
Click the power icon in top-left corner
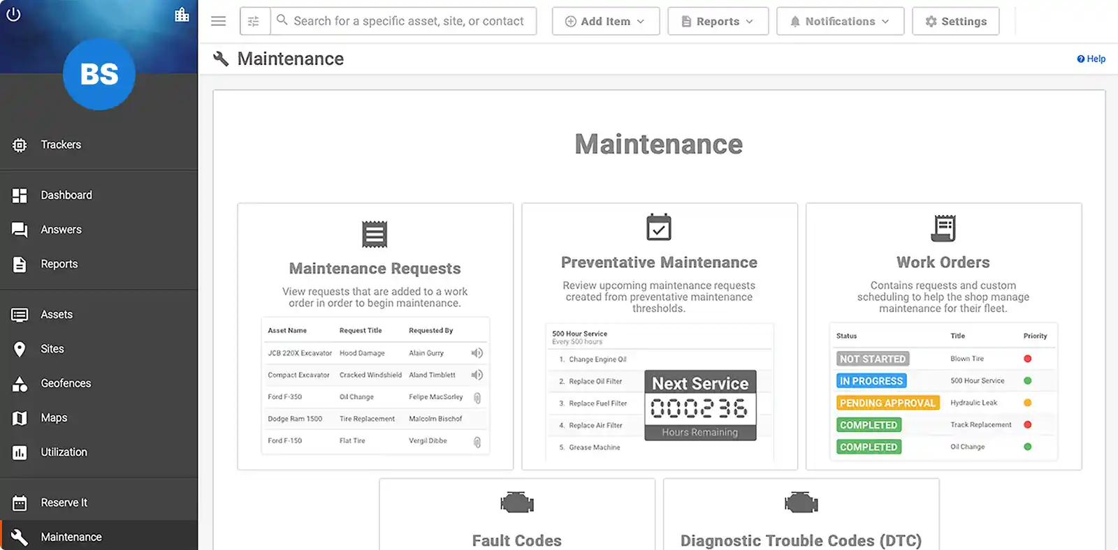13,15
